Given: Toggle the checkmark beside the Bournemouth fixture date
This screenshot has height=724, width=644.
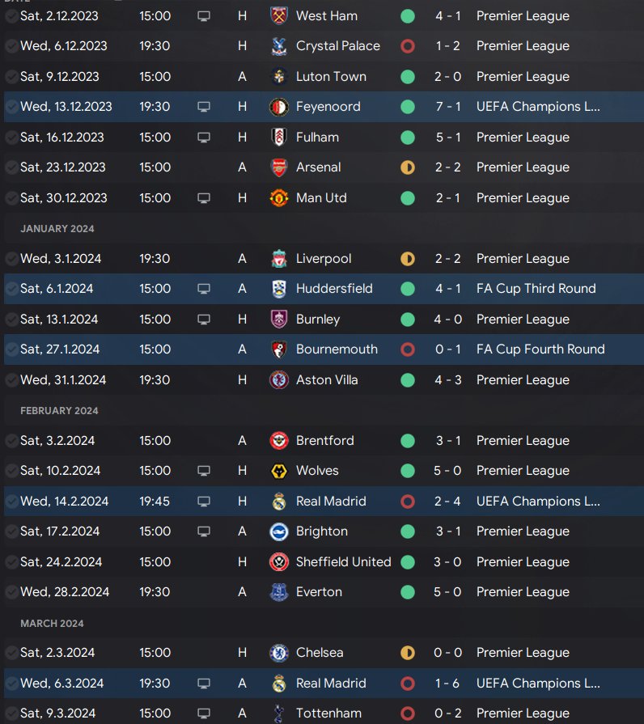Looking at the screenshot, I should 11,349.
